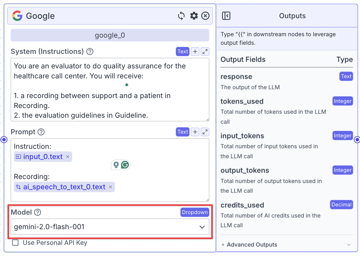Image resolution: width=360 pixels, height=256 pixels.
Task: Click the Type column heading
Action: coord(345,60)
